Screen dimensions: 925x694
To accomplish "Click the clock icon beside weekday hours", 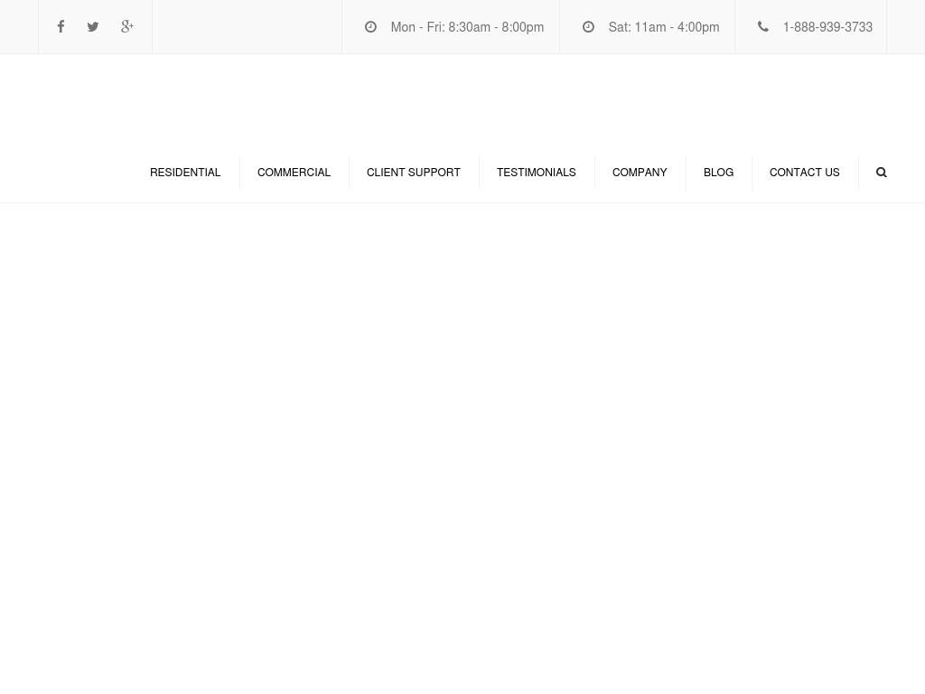I will 370,27.
